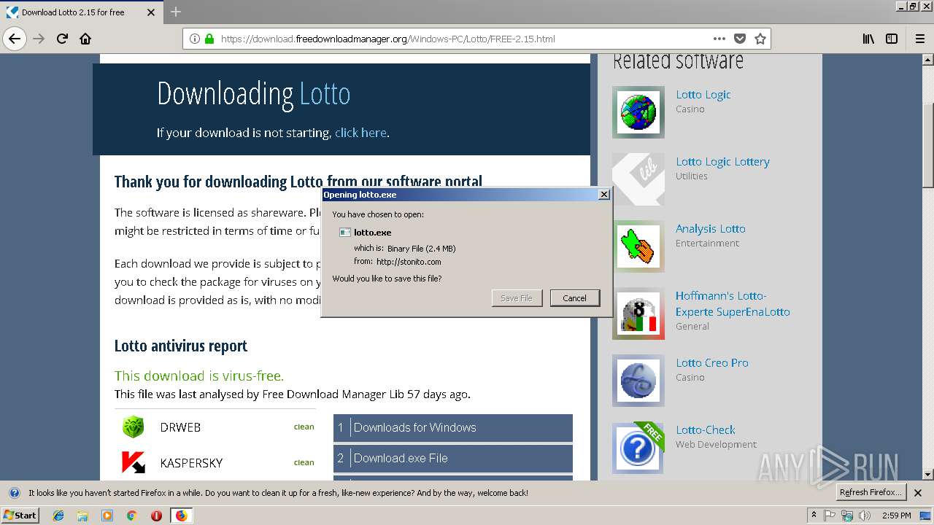Click the Firefox taskbar button
934x525 pixels.
tap(181, 516)
